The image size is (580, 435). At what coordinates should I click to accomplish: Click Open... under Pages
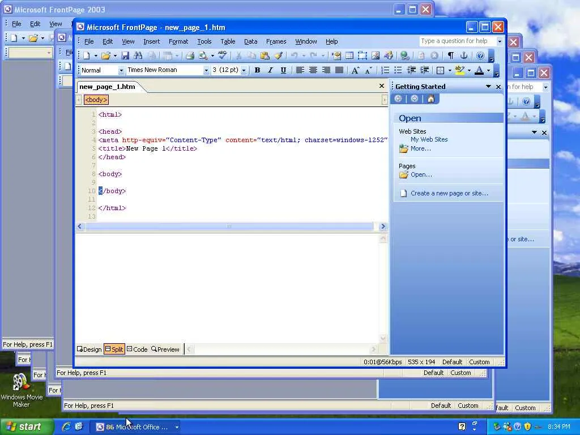click(x=421, y=174)
